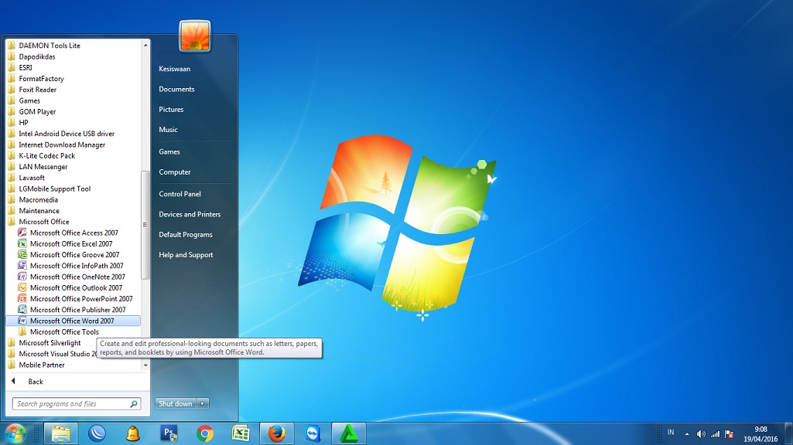Open Computer from the Start menu

175,172
